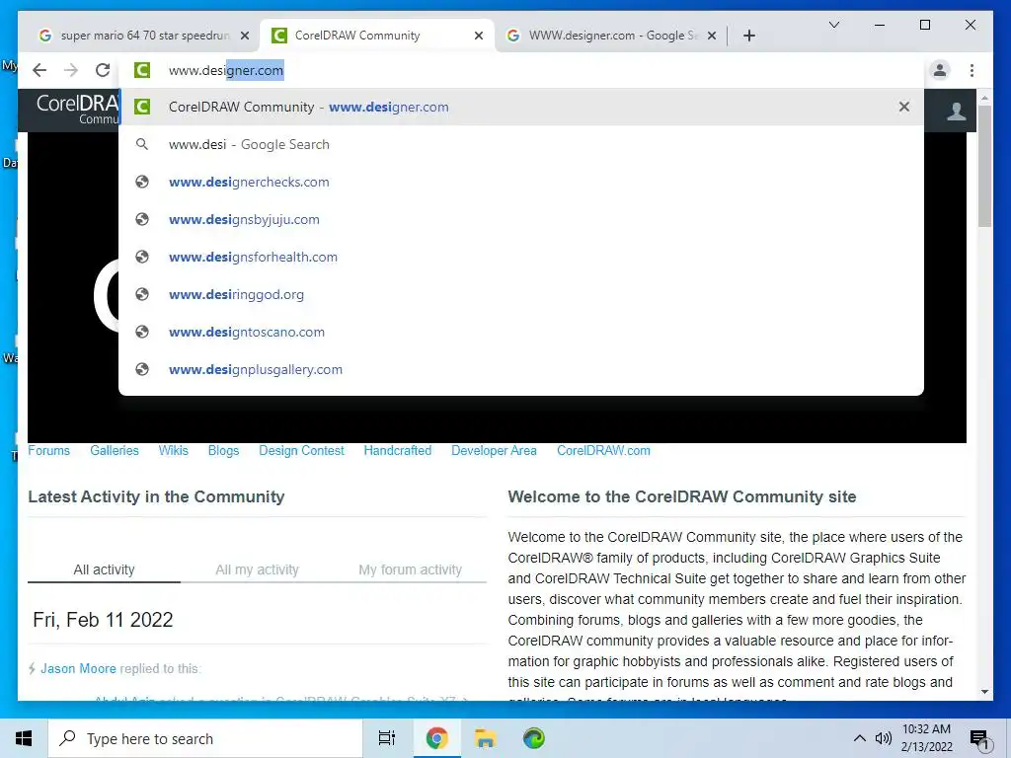Select CorelDRAW Community www.designer.com suggestion

tap(521, 107)
